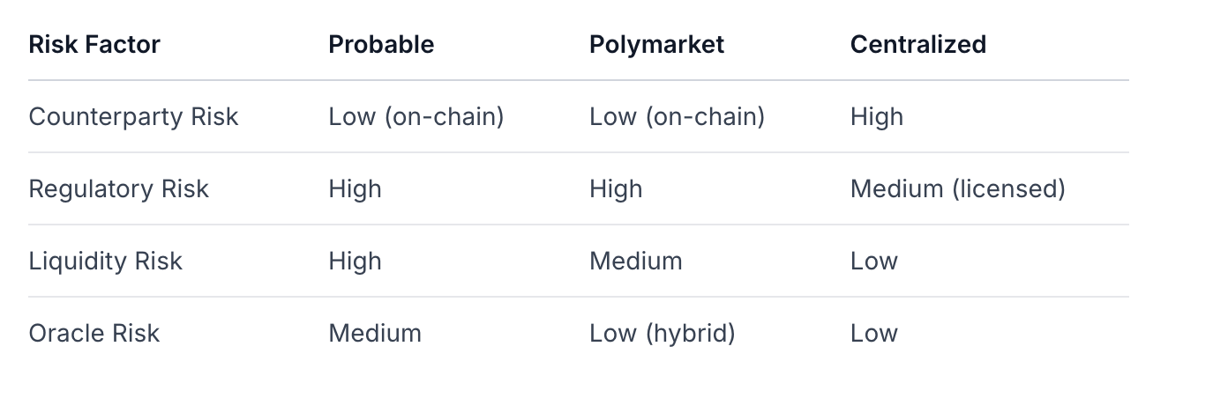The width and height of the screenshot is (1228, 398).
Task: Select the Centralized column header
Action: tap(917, 45)
